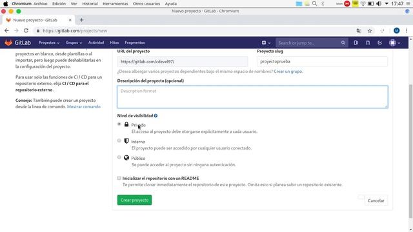Go back to previous page
Viewport: 413px width, 232px height.
pyautogui.click(x=6, y=30)
